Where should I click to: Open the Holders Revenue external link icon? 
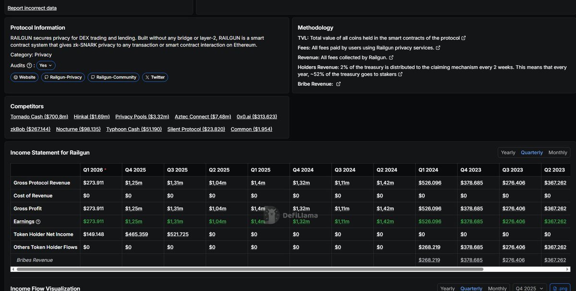400,74
